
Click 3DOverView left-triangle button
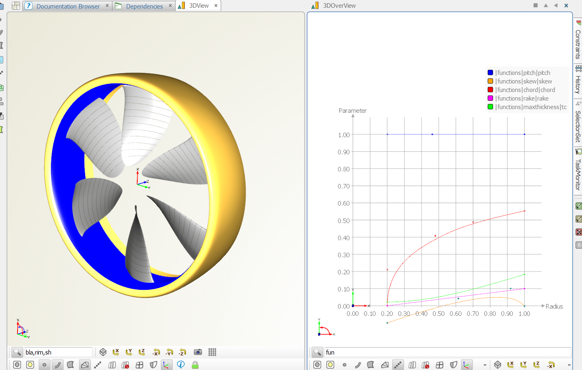[556, 5]
